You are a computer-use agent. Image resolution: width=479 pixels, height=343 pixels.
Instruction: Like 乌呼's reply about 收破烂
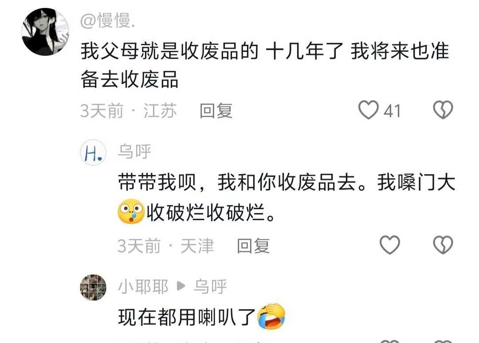pos(390,245)
